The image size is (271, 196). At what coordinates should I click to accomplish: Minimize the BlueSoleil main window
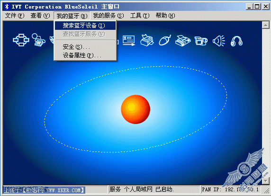click(x=249, y=7)
